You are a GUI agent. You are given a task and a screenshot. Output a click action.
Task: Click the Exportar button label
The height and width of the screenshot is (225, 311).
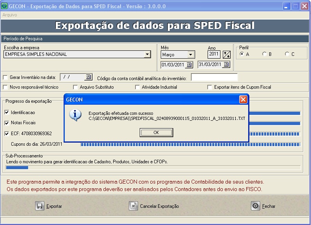[54, 206]
